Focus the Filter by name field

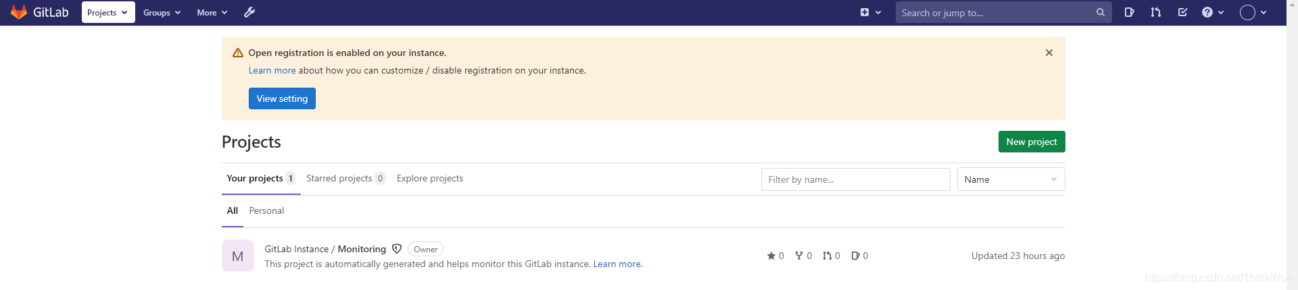pyautogui.click(x=855, y=179)
